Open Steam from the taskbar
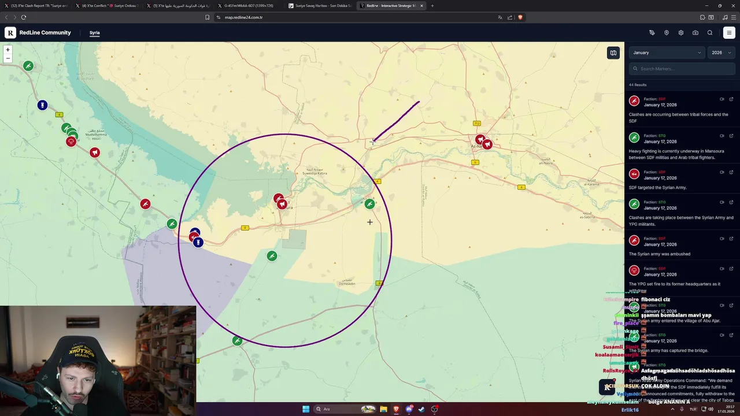Screen dimensions: 740x416 click(x=421, y=409)
